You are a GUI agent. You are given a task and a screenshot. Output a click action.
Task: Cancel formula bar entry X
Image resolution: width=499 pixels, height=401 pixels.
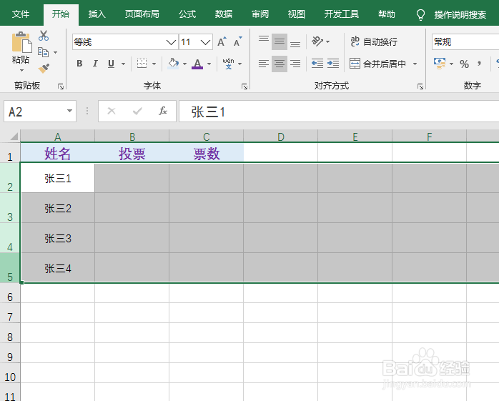112,111
